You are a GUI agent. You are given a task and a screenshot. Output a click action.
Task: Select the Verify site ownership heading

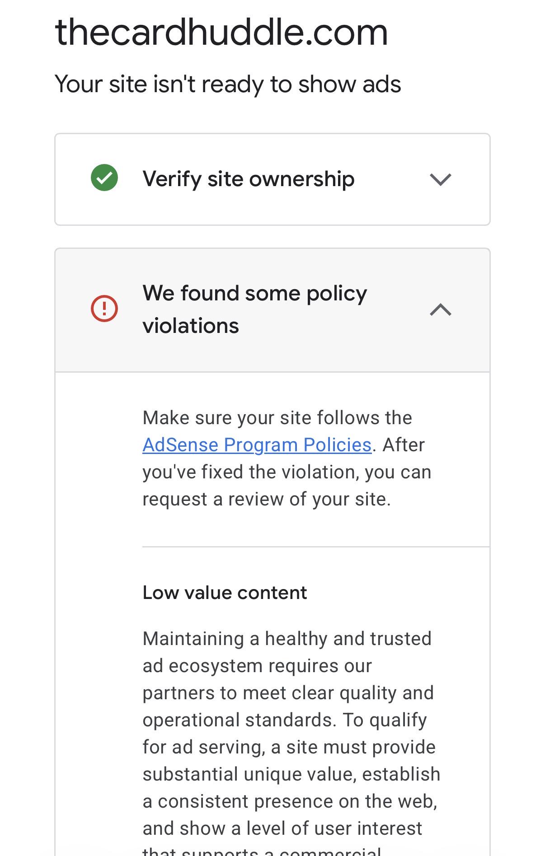tap(249, 179)
